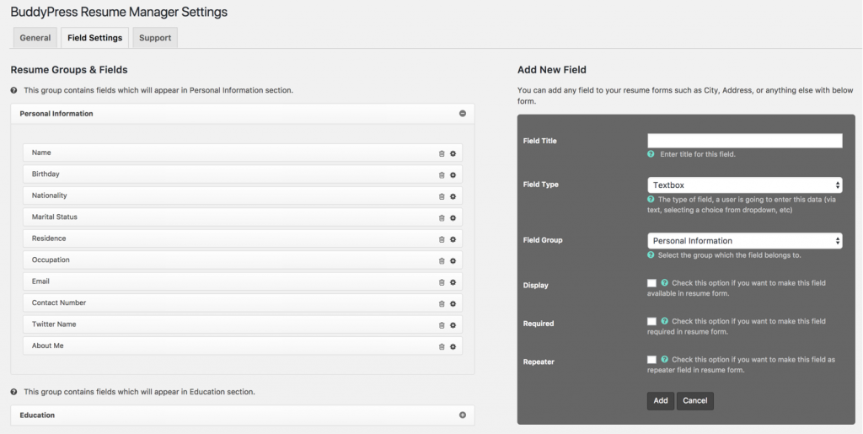Click help icon under Field Group dropdown

tap(651, 255)
